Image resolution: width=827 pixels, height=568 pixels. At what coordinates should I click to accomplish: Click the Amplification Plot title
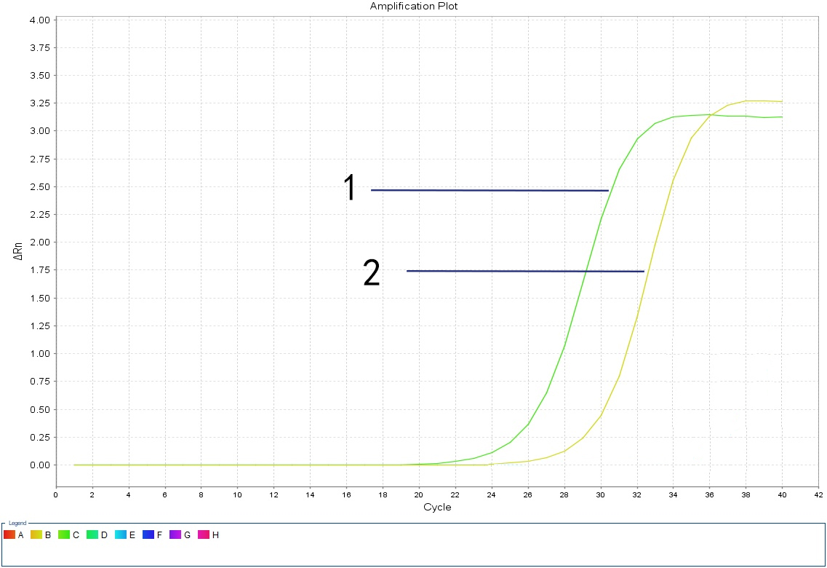click(414, 6)
